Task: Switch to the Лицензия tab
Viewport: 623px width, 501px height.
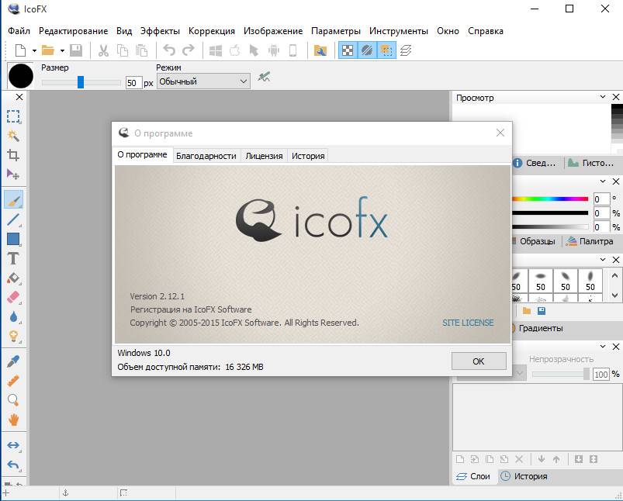Action: pyautogui.click(x=264, y=156)
